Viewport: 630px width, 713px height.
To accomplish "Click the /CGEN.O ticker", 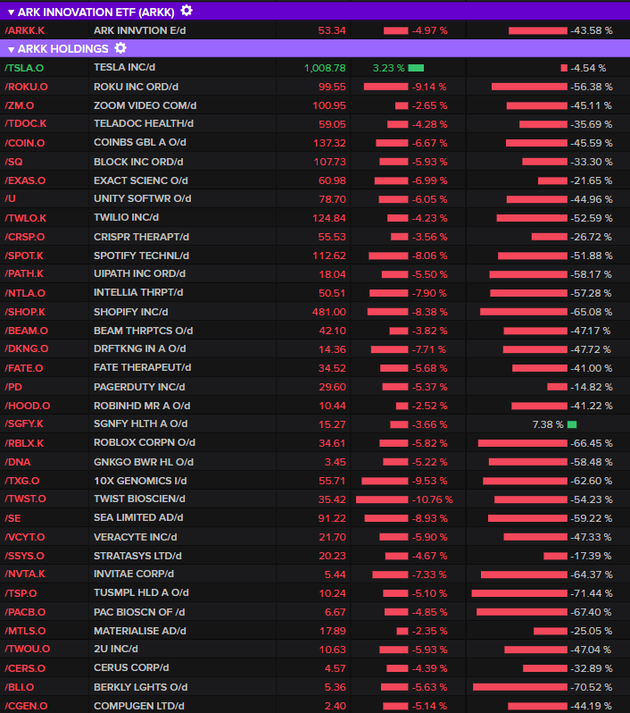I will tap(26, 706).
